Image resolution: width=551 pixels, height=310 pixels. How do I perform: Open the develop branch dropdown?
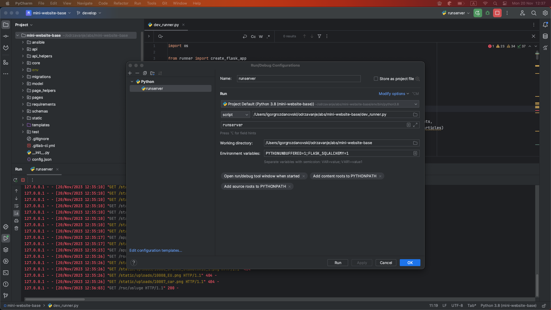[x=89, y=13]
